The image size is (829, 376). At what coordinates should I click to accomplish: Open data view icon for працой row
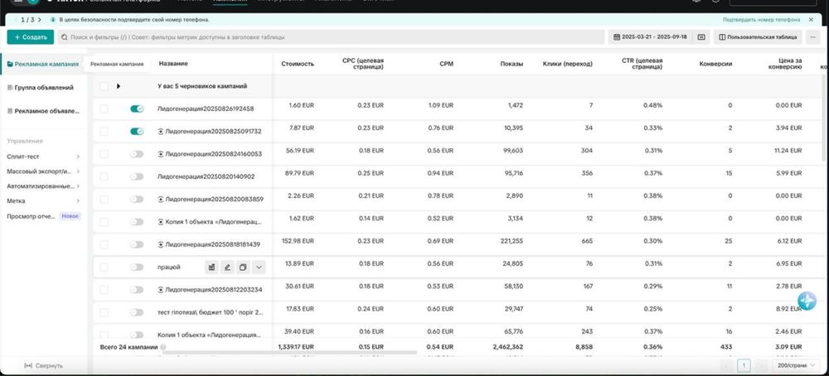[x=211, y=268]
